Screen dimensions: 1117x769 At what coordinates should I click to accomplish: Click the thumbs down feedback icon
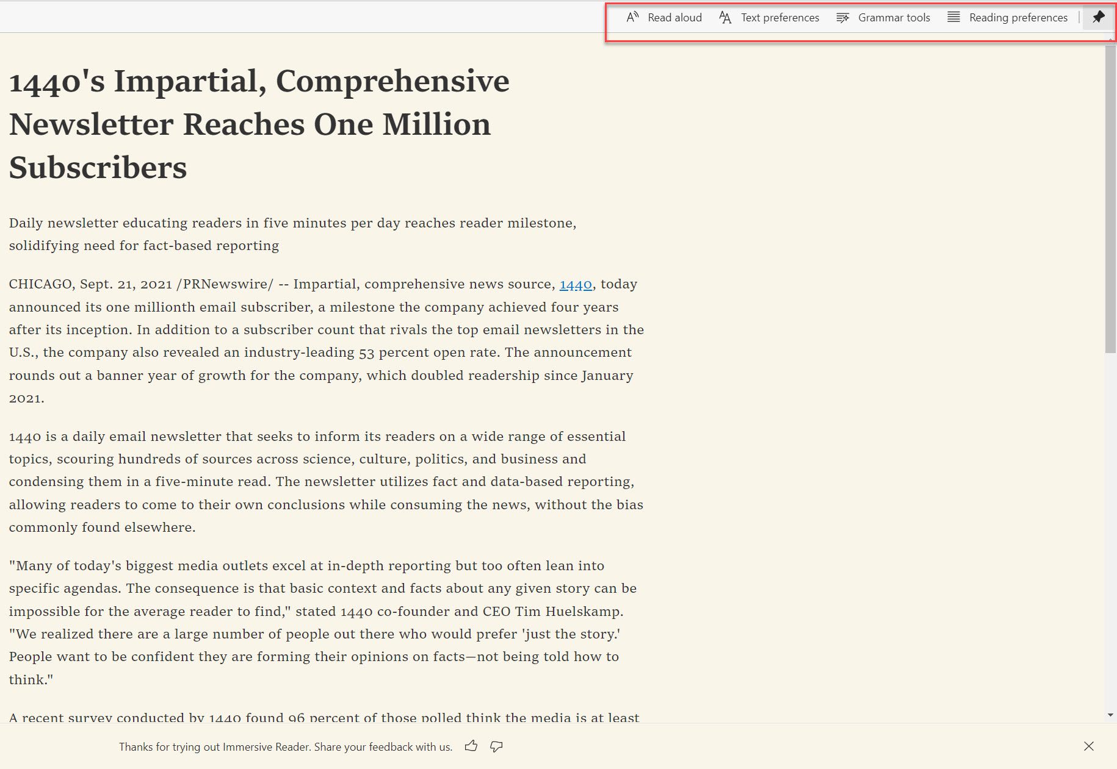click(x=497, y=746)
